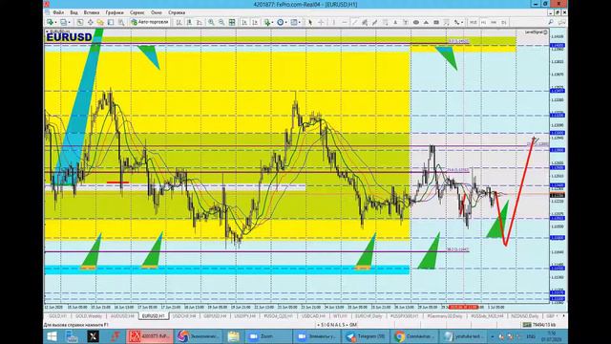This screenshot has height=344, width=611.
Task: Select the ellipse drawing tool
Action: tap(416, 22)
